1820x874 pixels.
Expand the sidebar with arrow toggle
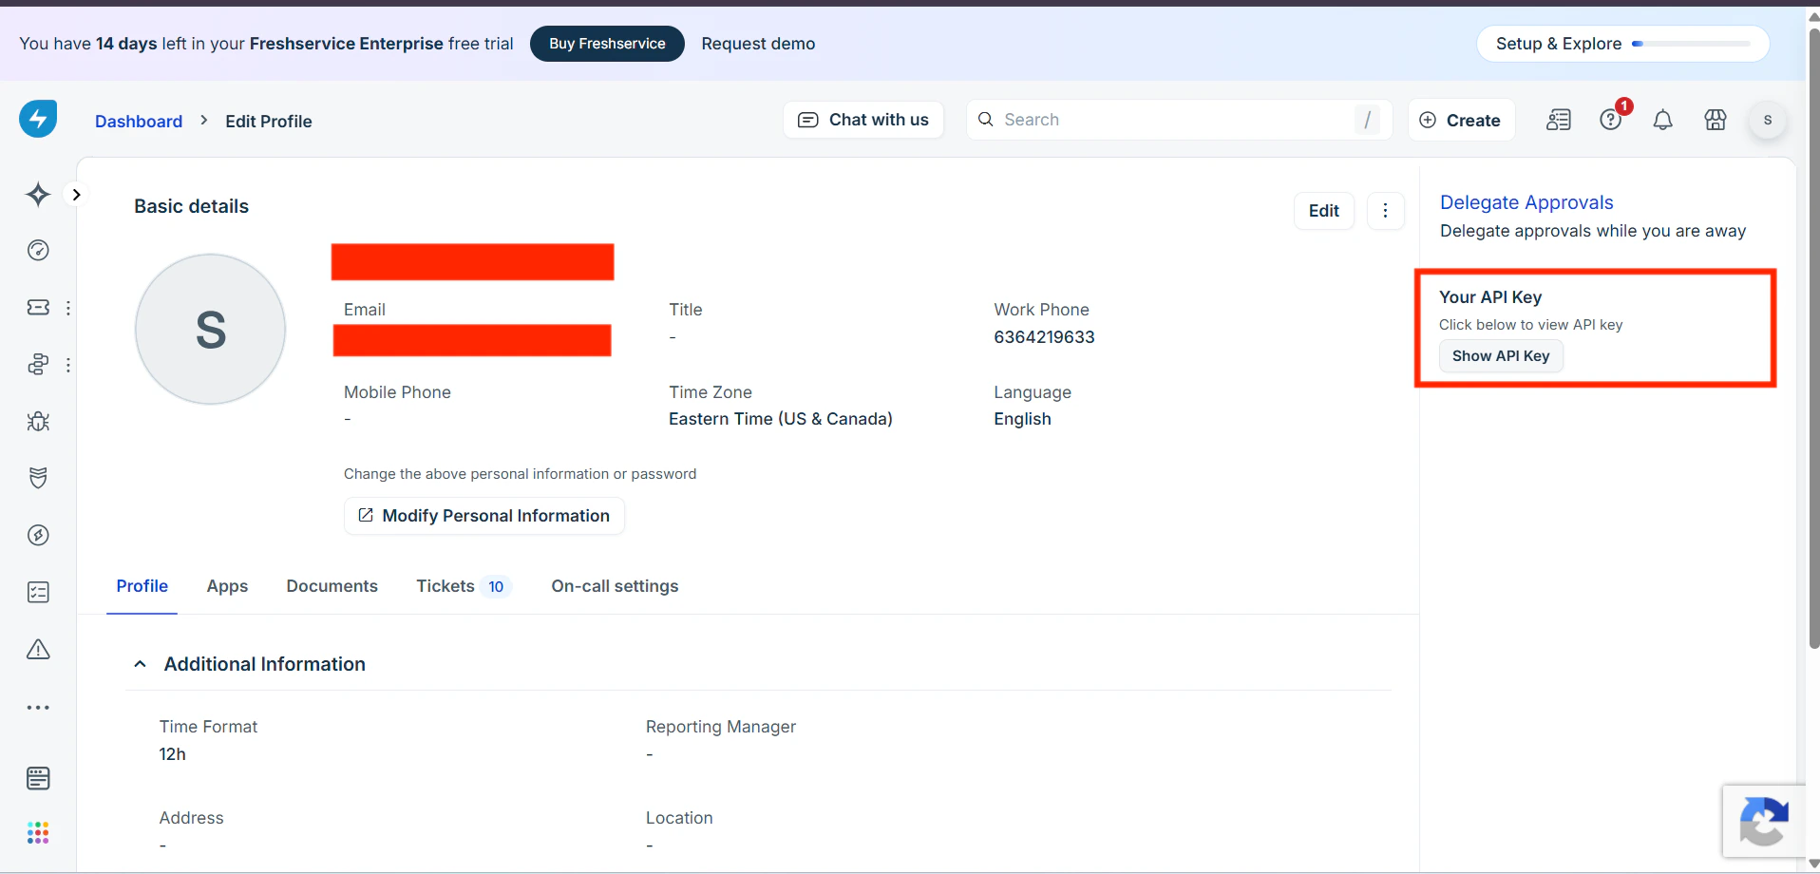[76, 195]
